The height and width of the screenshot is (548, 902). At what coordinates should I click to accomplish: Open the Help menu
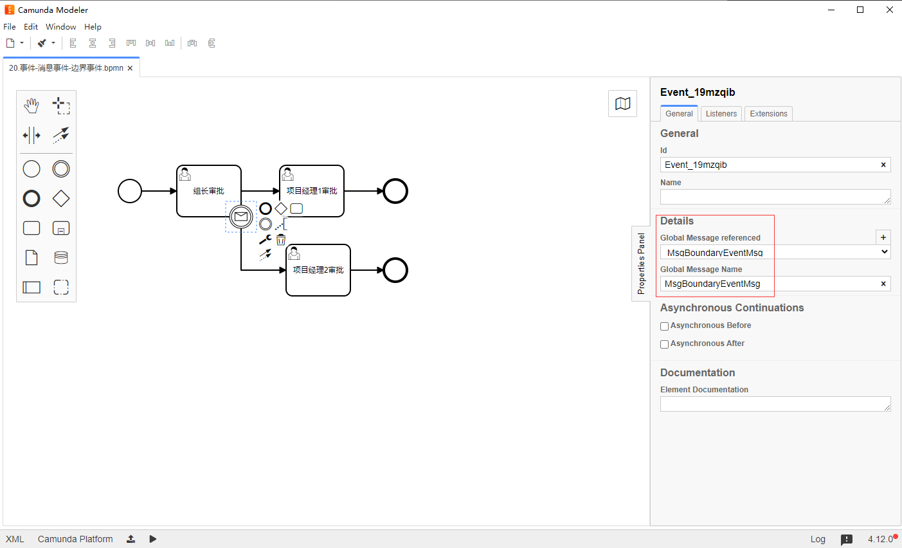click(93, 26)
